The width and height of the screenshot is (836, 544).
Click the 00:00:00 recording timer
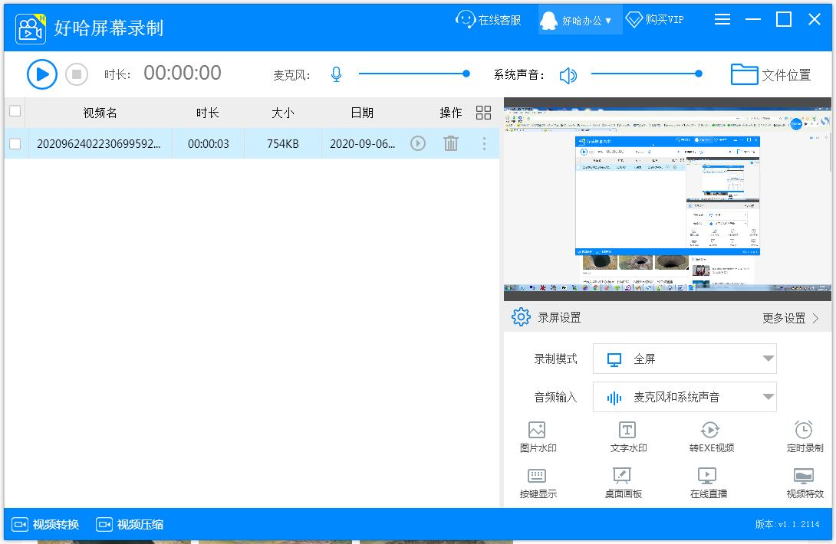pyautogui.click(x=183, y=73)
